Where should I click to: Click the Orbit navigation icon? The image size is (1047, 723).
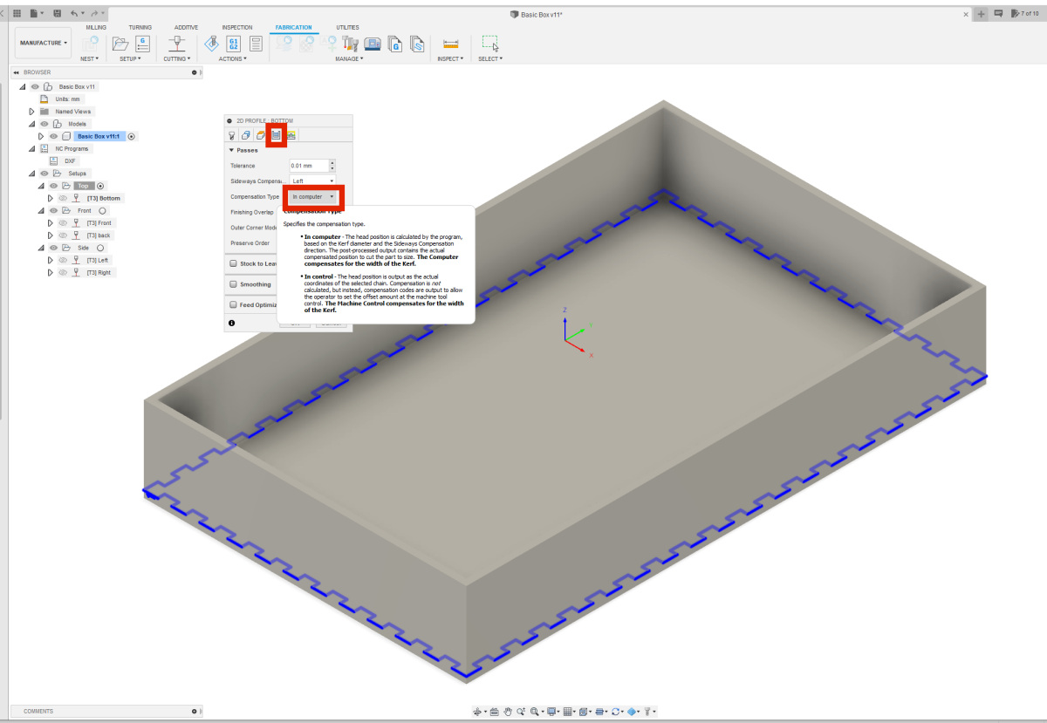[x=478, y=712]
